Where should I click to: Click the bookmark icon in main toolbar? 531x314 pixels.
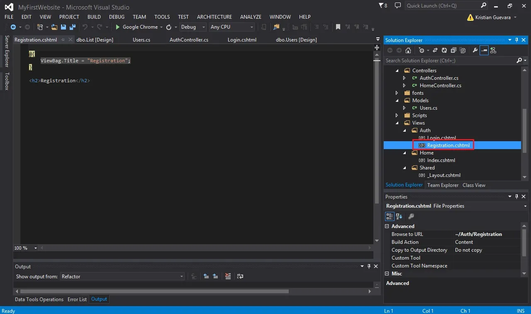(x=338, y=27)
